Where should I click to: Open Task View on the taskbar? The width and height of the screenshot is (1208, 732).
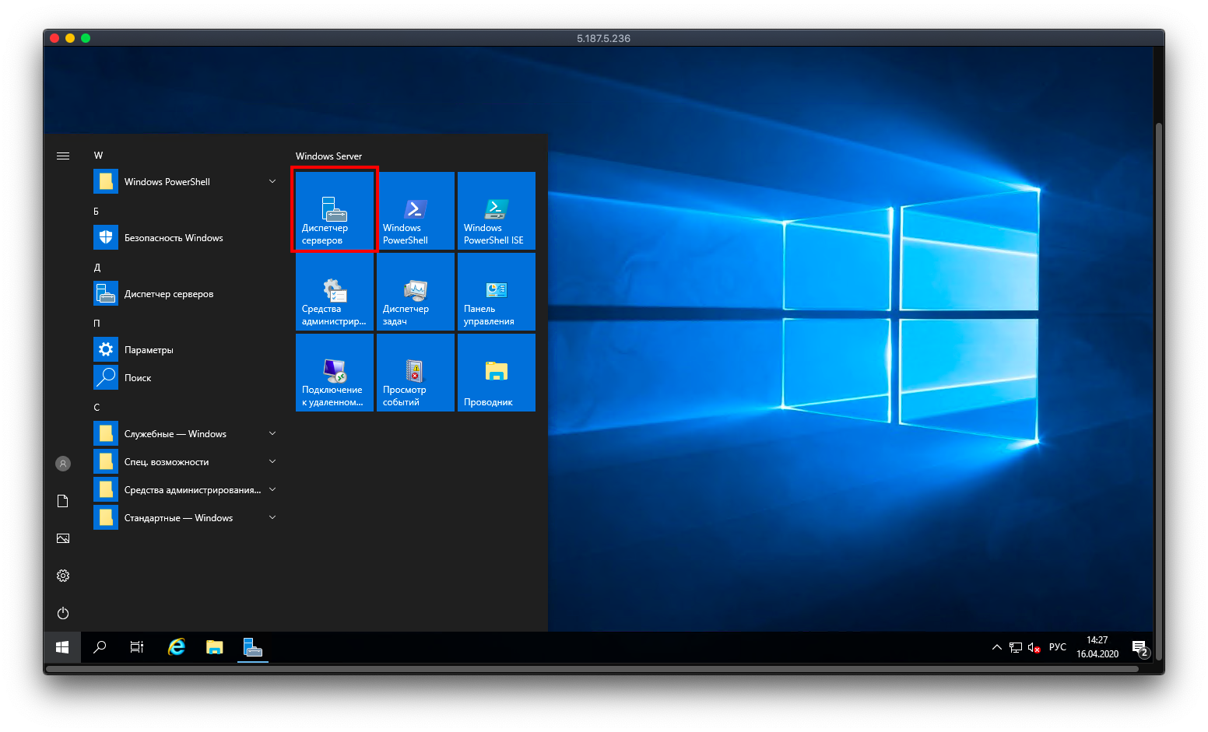coord(137,647)
